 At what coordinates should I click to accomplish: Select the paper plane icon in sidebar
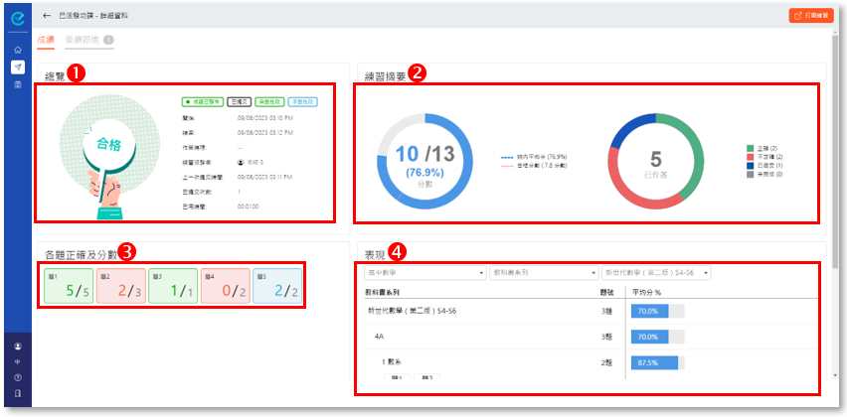[18, 68]
